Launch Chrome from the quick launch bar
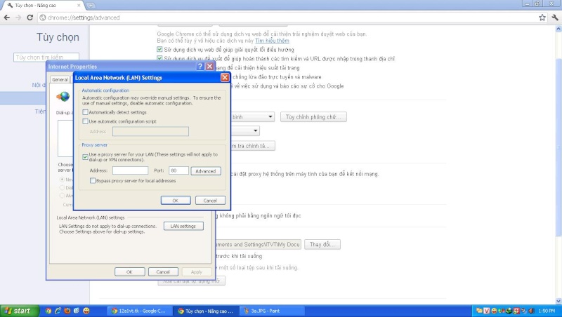Screen dimensions: 562x317 48,311
